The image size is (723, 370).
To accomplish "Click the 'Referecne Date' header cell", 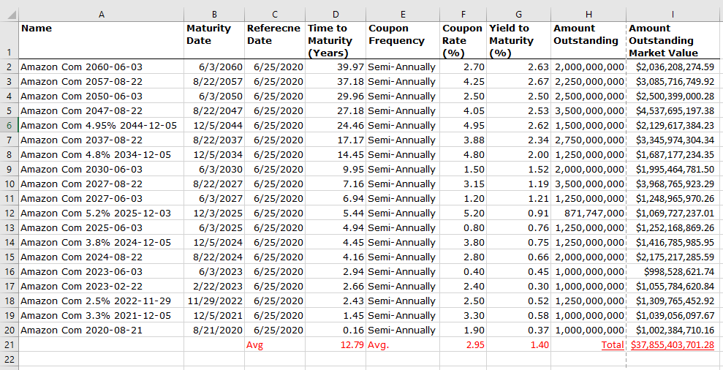I will coord(275,40).
